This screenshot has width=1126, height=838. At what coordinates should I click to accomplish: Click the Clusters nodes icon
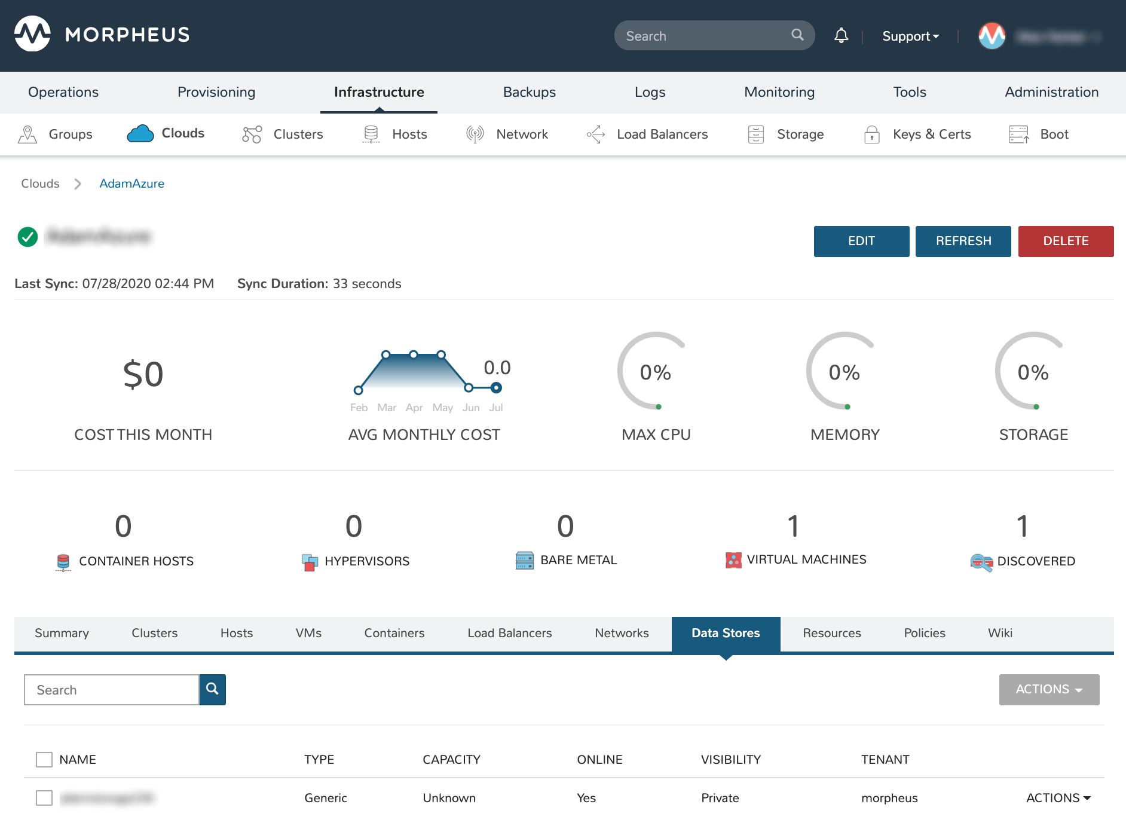click(252, 134)
